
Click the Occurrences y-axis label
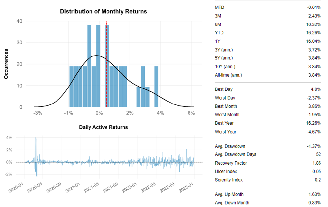point(6,64)
